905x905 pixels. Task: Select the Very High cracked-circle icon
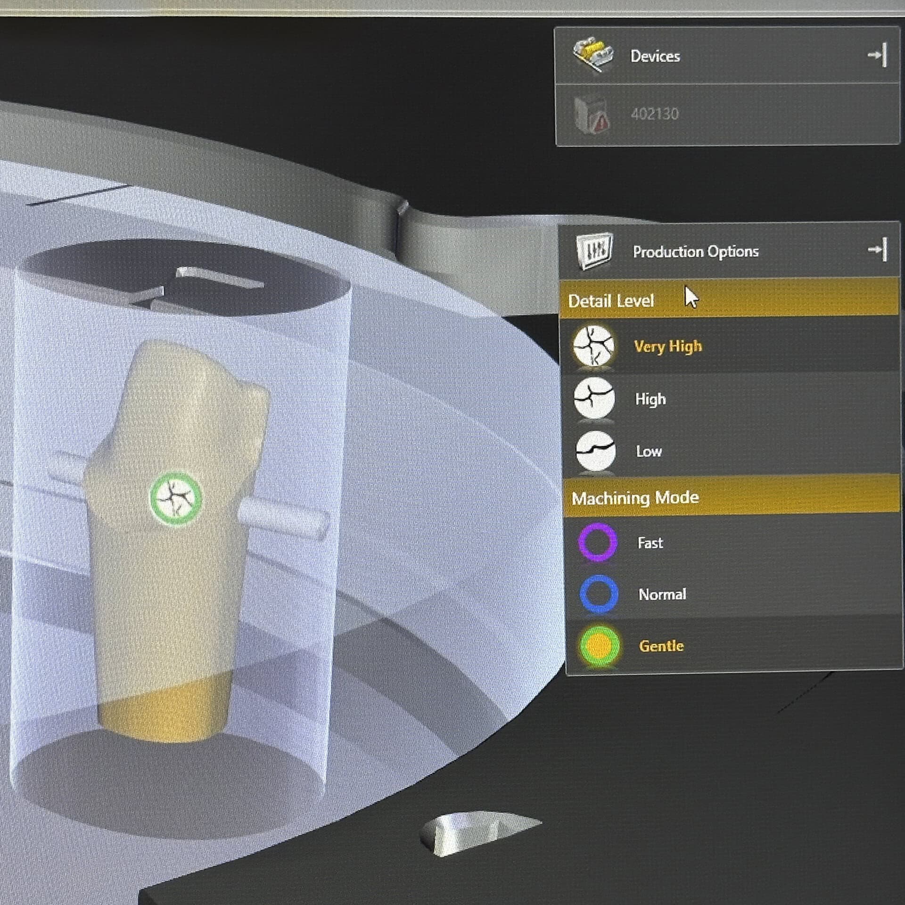[x=593, y=346]
